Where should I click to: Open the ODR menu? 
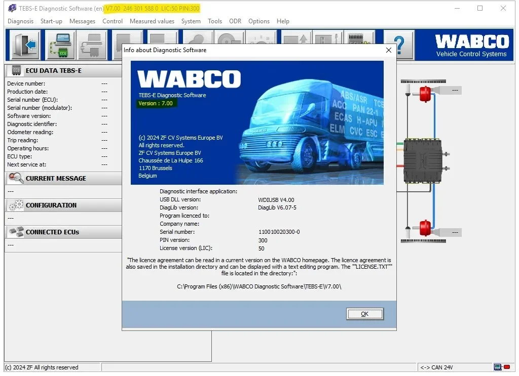point(235,21)
